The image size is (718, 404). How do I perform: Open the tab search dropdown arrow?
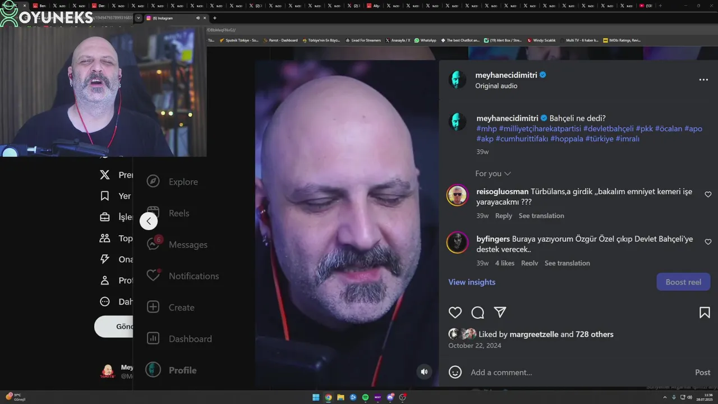click(139, 18)
